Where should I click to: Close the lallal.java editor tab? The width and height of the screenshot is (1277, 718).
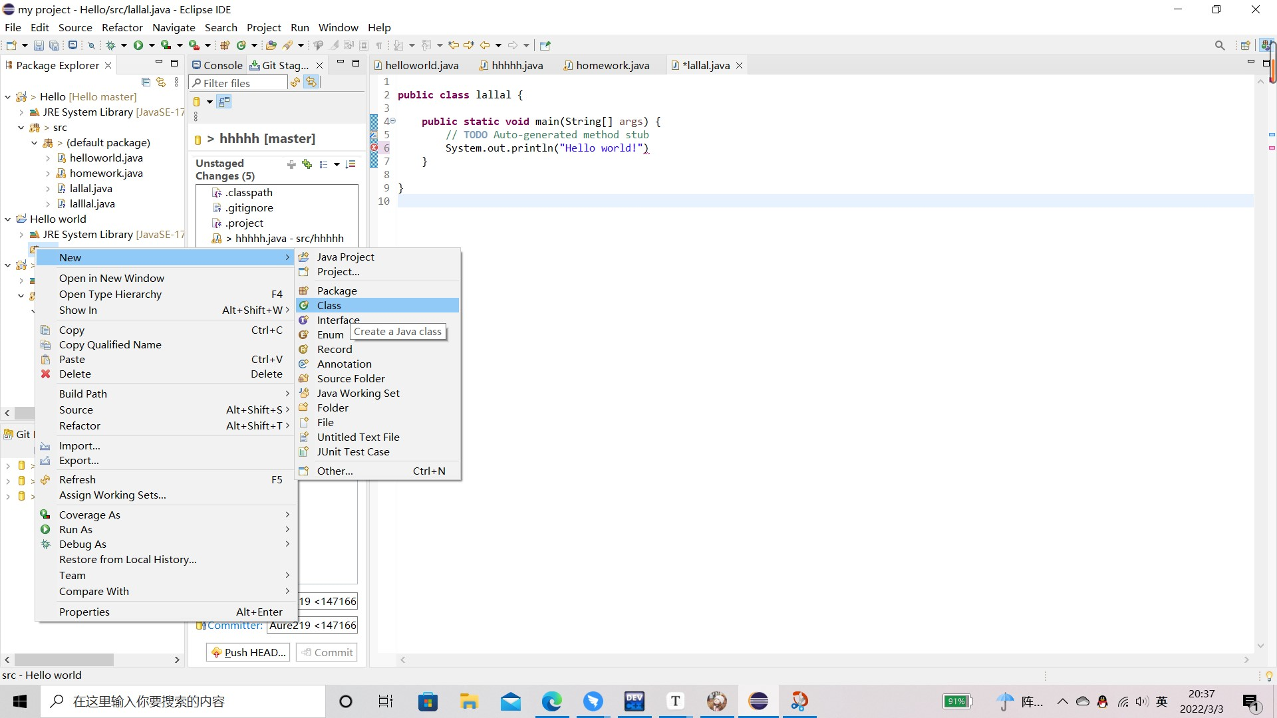(x=739, y=65)
